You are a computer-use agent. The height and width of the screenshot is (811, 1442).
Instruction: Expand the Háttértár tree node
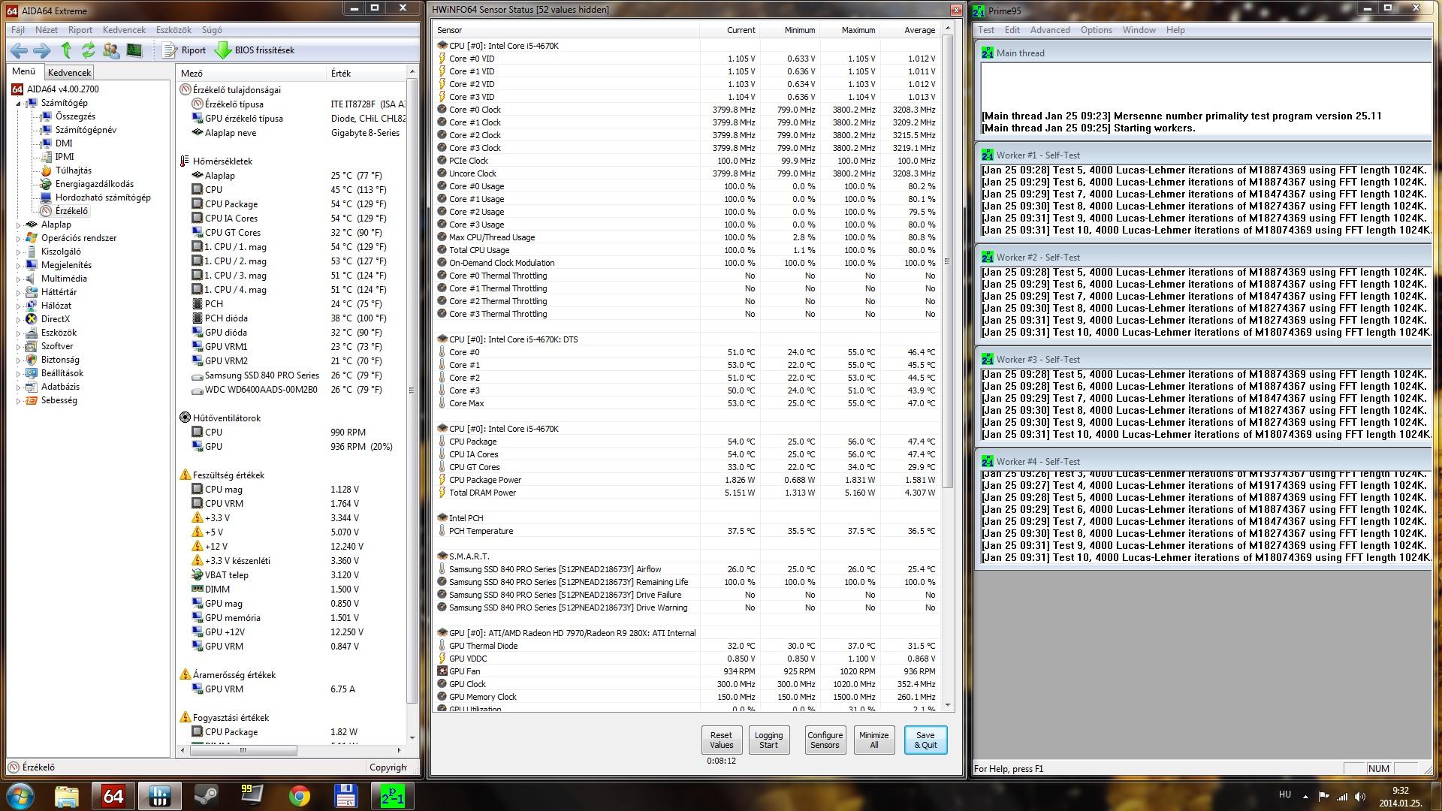pyautogui.click(x=18, y=292)
